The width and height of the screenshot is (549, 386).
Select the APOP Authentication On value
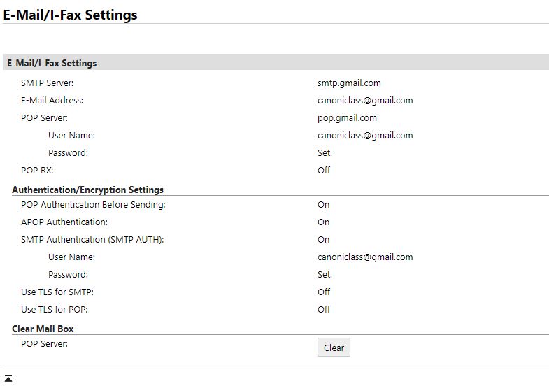pyautogui.click(x=323, y=222)
